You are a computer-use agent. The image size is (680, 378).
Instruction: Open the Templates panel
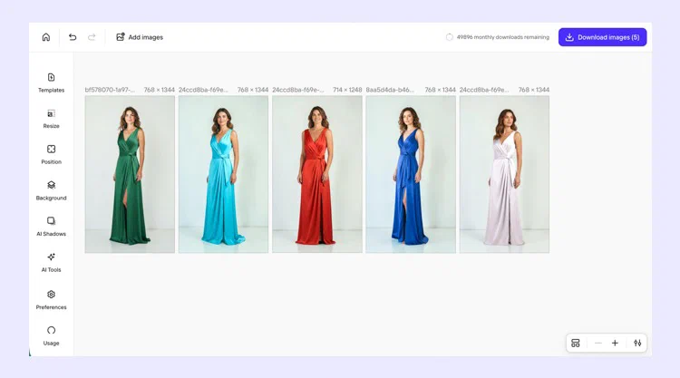pos(51,82)
